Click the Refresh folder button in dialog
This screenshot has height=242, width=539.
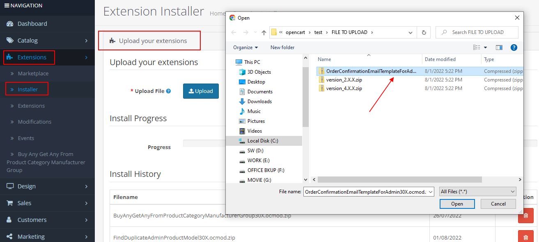pos(424,32)
